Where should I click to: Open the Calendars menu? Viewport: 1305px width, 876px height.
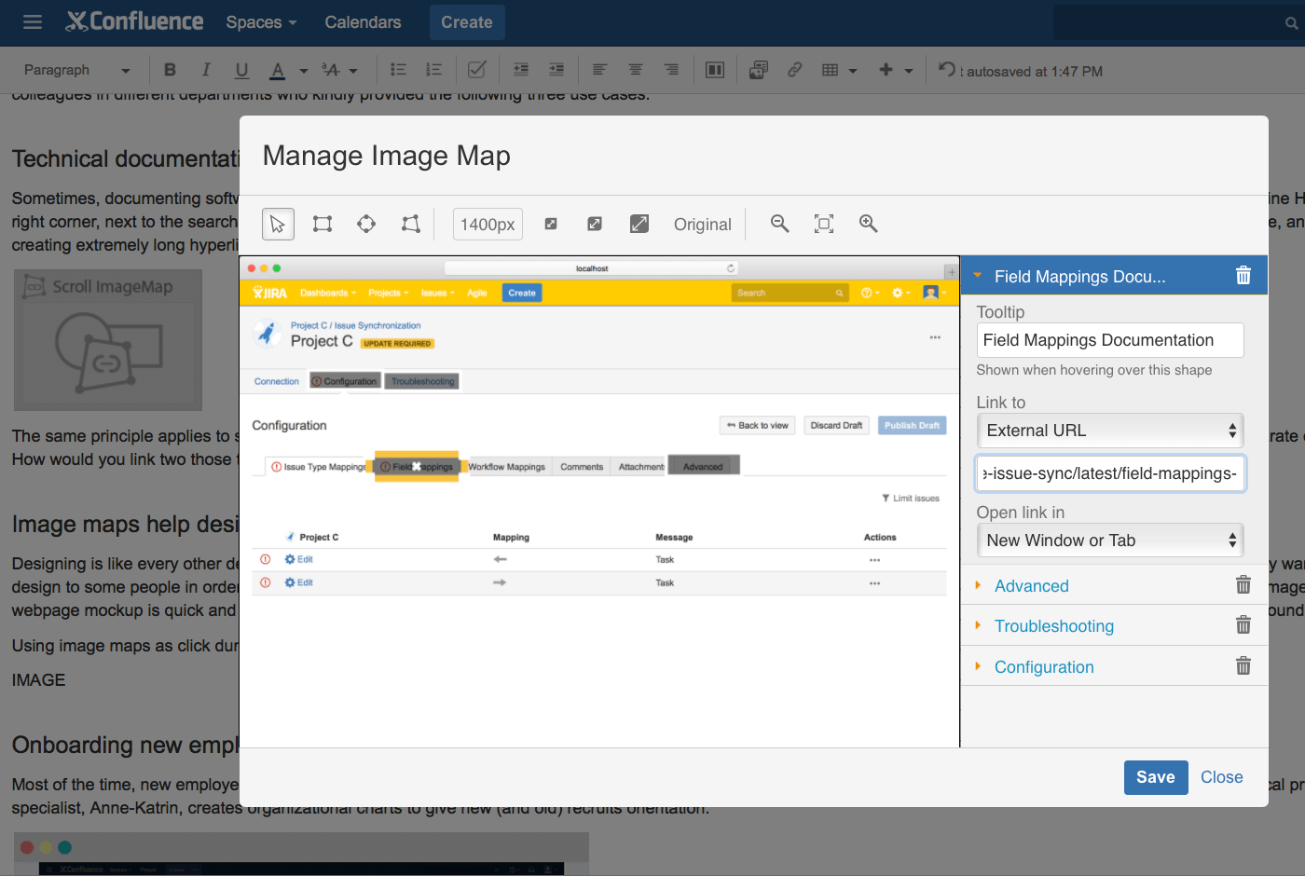coord(363,22)
